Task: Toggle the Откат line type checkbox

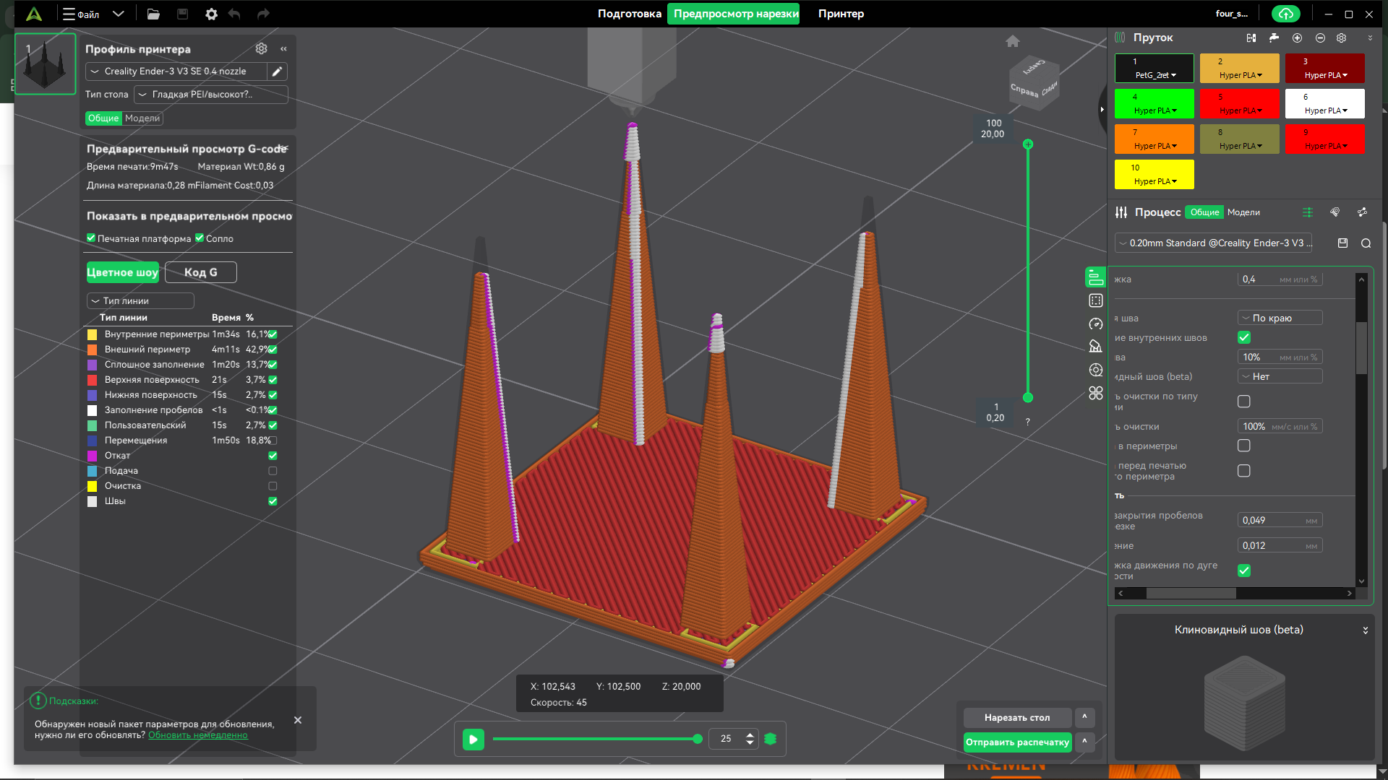Action: coord(273,456)
